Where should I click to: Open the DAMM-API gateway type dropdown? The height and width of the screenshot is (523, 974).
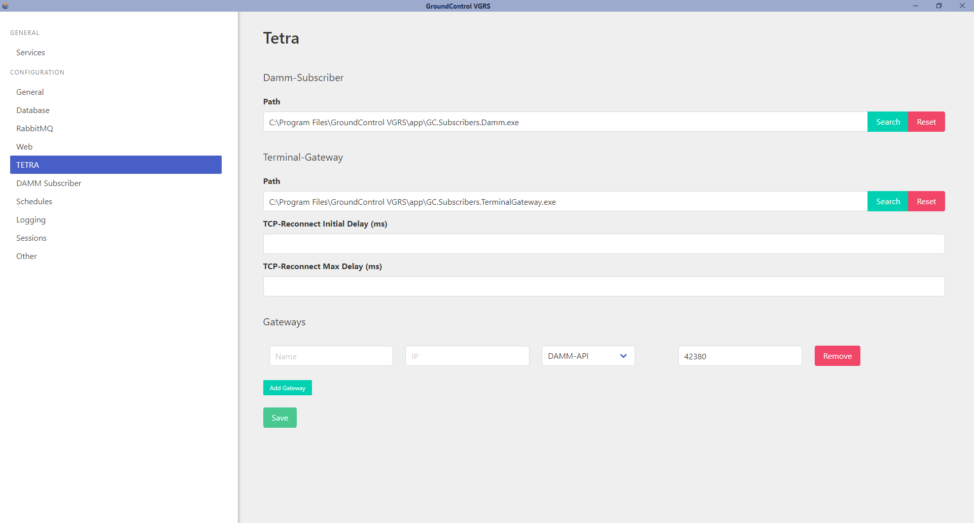[x=588, y=356]
